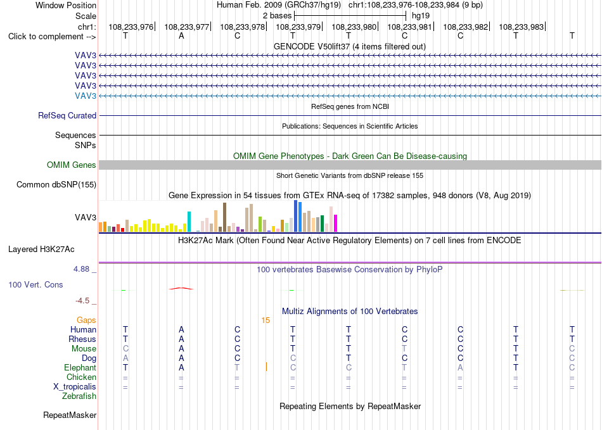Select the X_tropicalis species label

tap(75, 387)
